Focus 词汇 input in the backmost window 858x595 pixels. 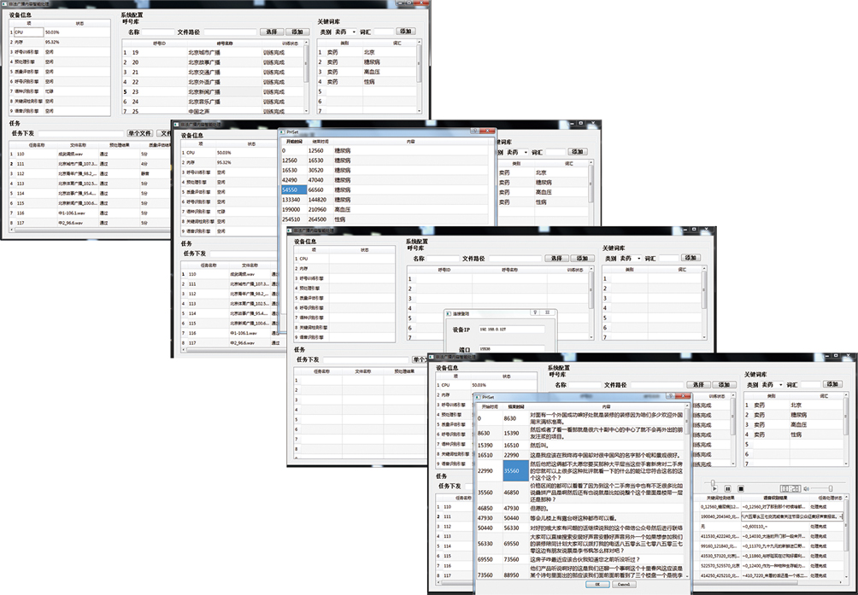(x=384, y=32)
